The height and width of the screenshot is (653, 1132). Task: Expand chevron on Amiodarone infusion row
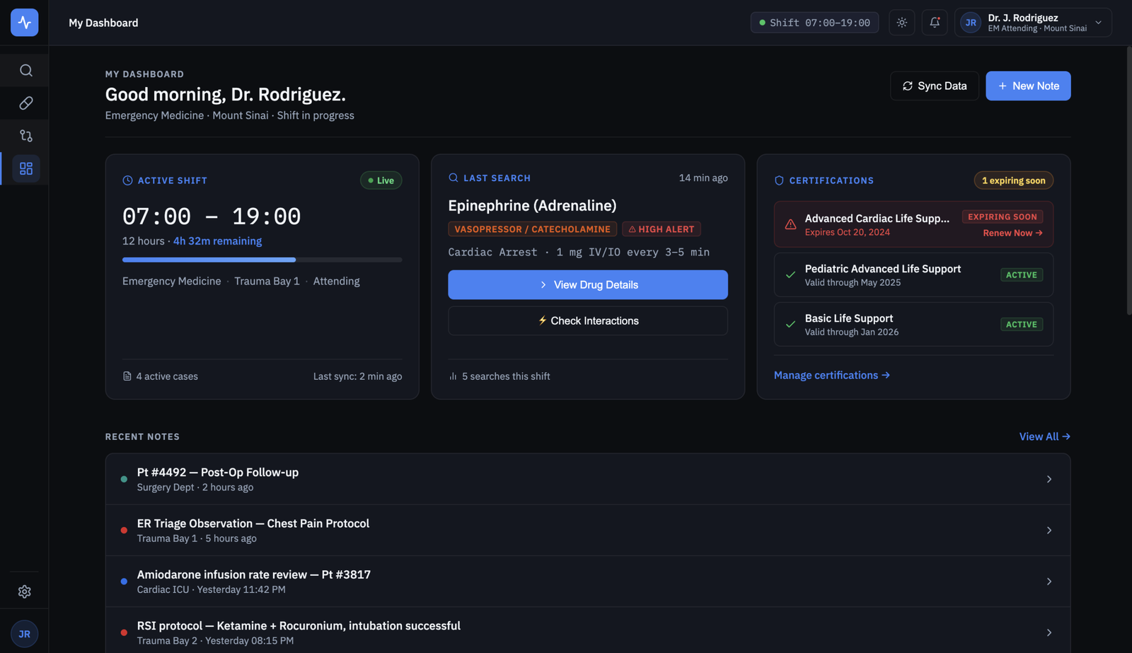(1049, 581)
